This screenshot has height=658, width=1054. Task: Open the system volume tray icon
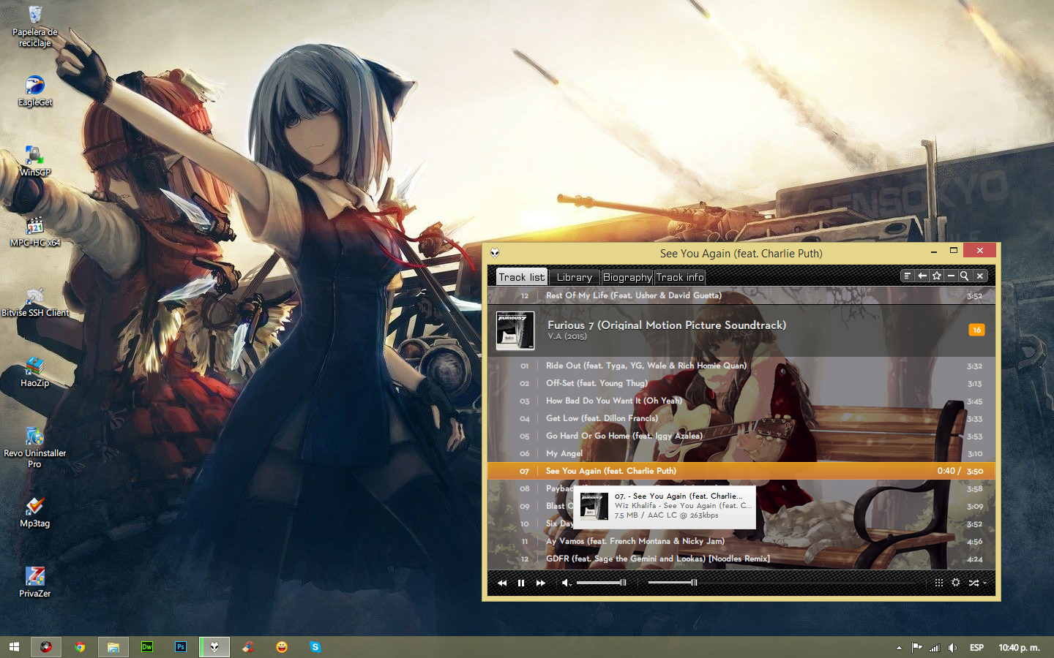952,648
